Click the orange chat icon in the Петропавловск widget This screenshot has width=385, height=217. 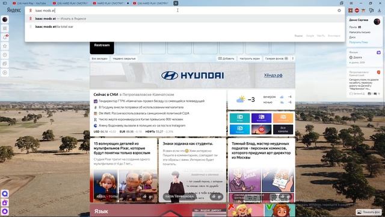point(378,72)
